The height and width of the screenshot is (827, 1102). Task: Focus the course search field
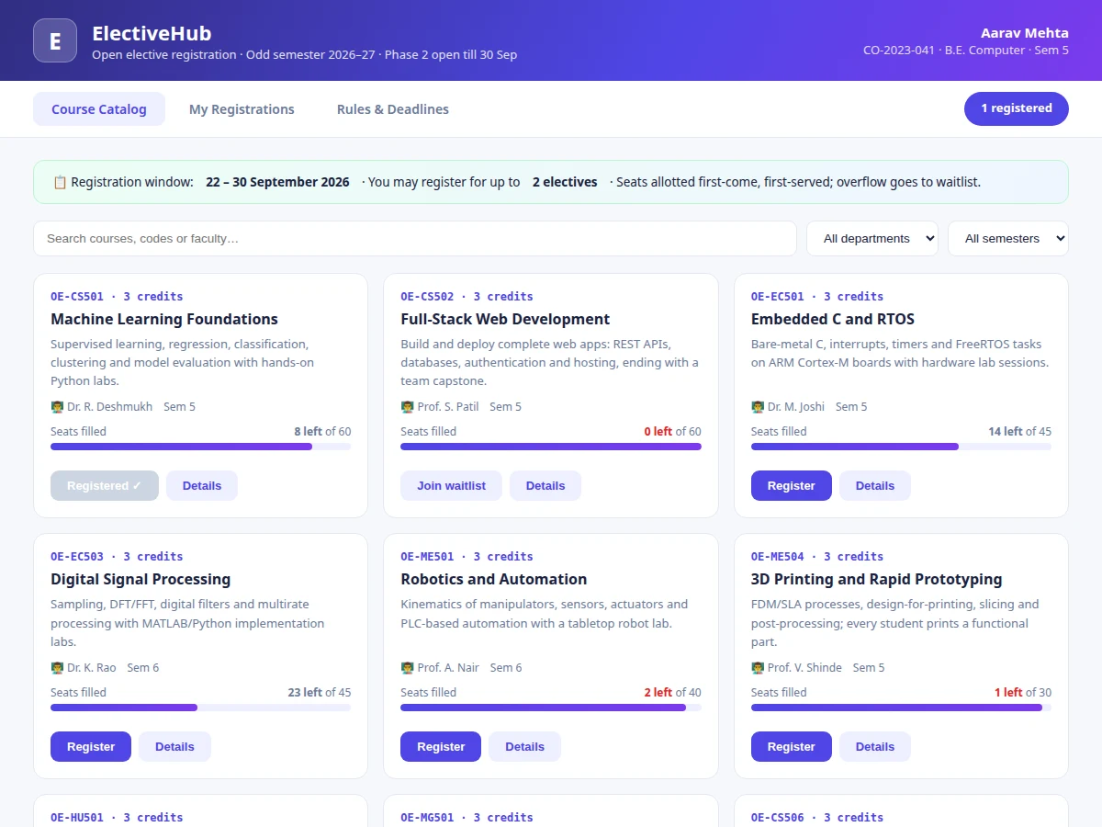click(x=415, y=238)
